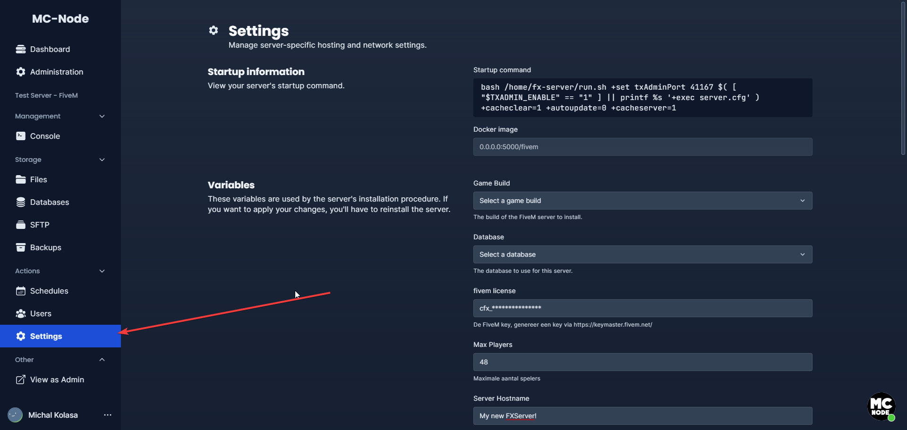Click the Users group icon

20,313
